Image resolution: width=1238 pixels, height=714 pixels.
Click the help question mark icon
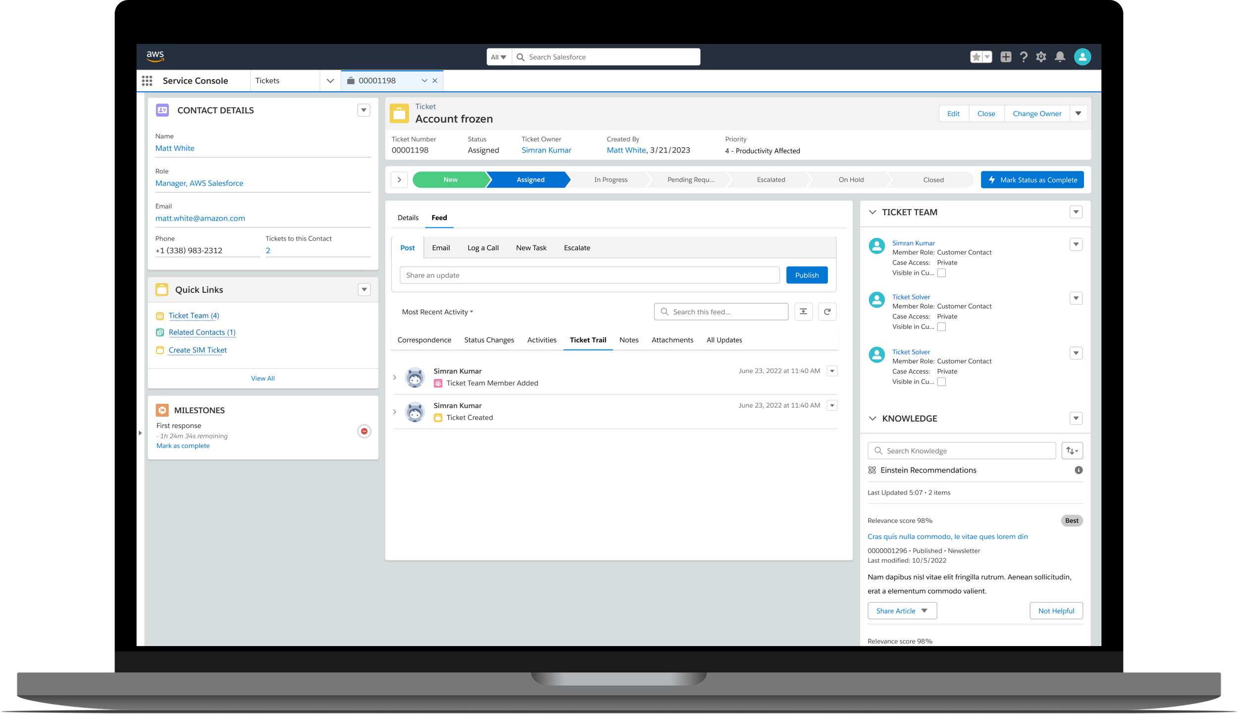coord(1024,57)
